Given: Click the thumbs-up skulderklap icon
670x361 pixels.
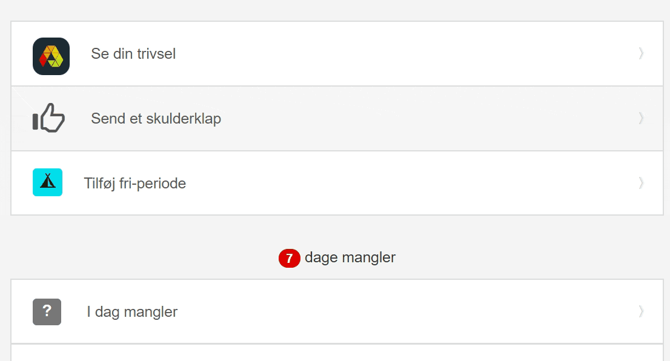Looking at the screenshot, I should tap(48, 118).
